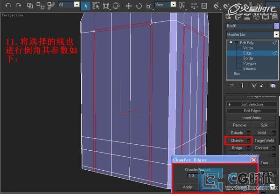This screenshot has width=280, height=194.
Task: Open the Extrude settings box
Action: point(248,133)
